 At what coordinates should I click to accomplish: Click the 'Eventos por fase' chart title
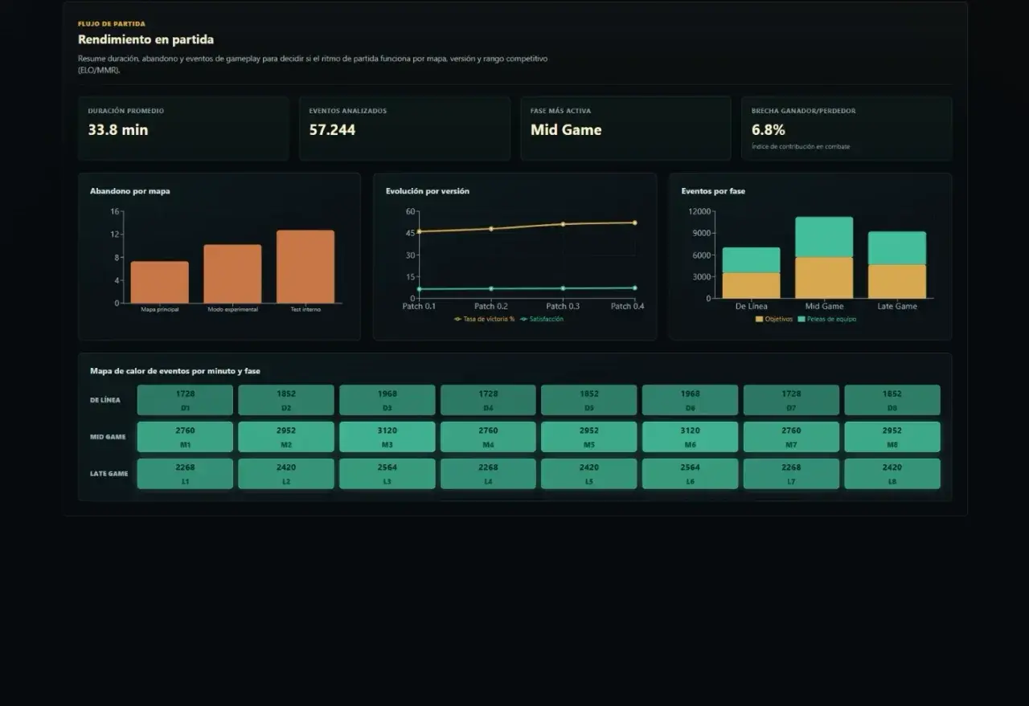[713, 191]
